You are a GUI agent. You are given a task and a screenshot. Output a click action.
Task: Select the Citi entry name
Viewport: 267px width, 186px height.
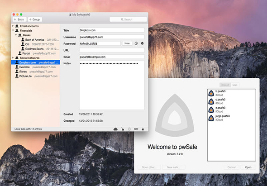[27, 44]
